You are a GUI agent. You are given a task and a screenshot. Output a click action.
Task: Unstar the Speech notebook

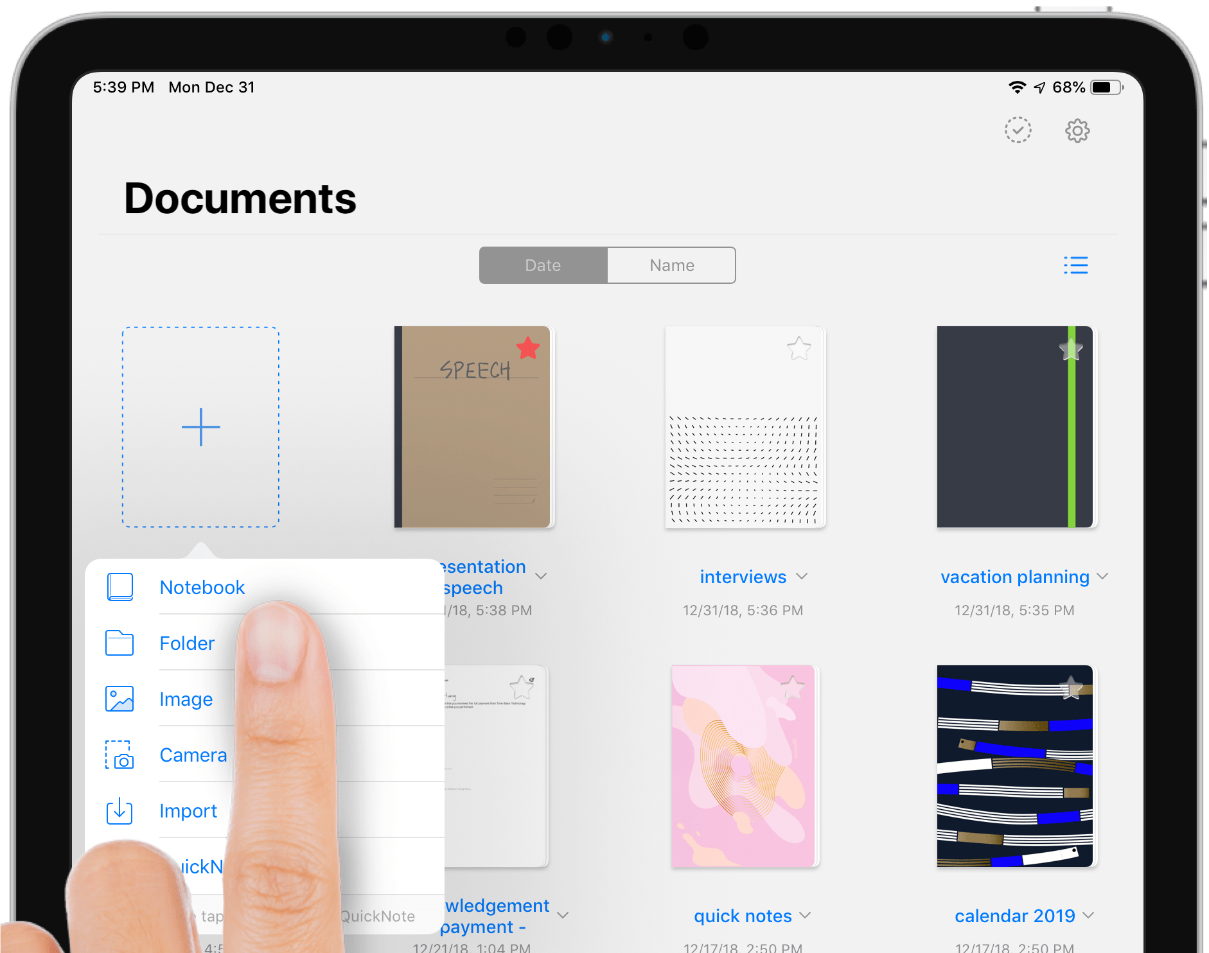[527, 347]
